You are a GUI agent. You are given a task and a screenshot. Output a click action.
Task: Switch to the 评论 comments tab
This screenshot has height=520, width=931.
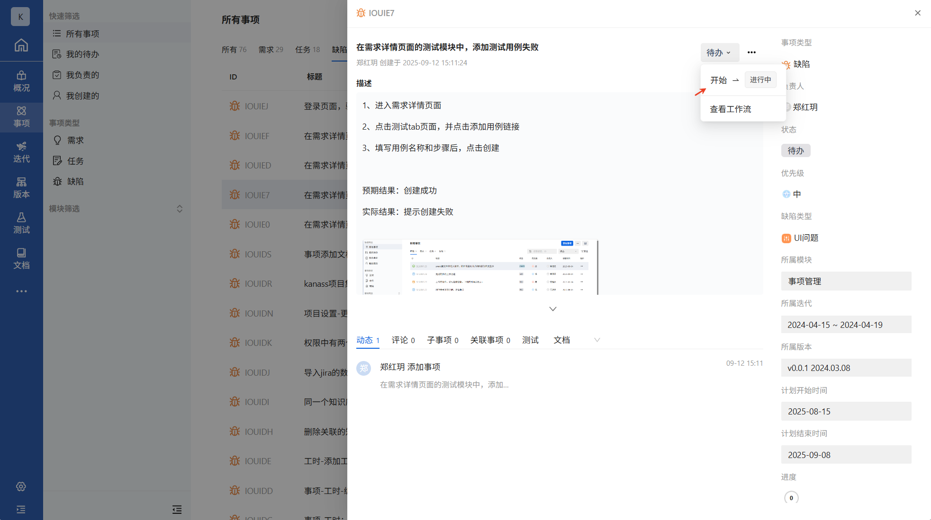[x=403, y=340]
